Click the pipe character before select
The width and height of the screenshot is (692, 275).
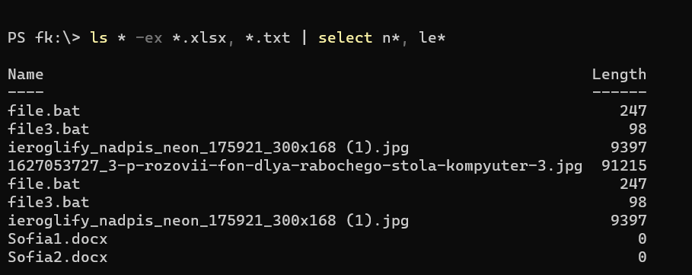coord(304,38)
